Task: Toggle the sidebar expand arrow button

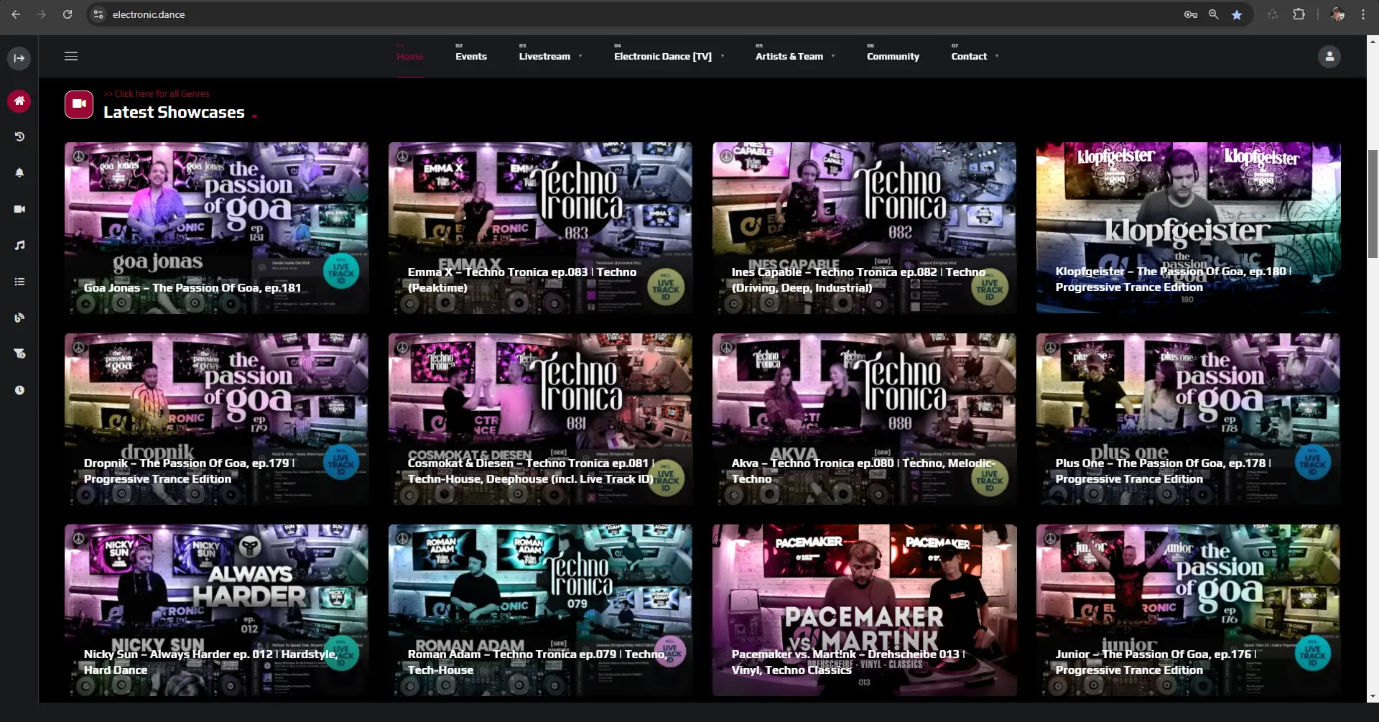Action: click(19, 58)
